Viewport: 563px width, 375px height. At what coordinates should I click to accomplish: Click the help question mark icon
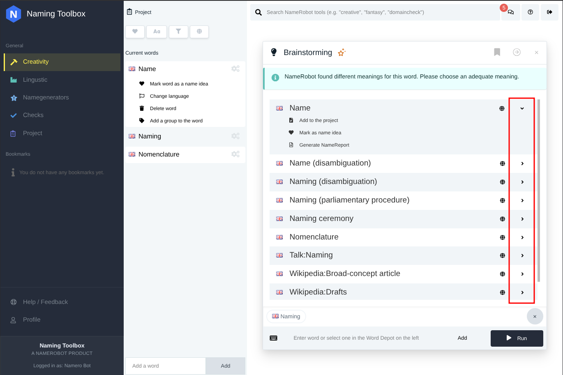(x=530, y=12)
